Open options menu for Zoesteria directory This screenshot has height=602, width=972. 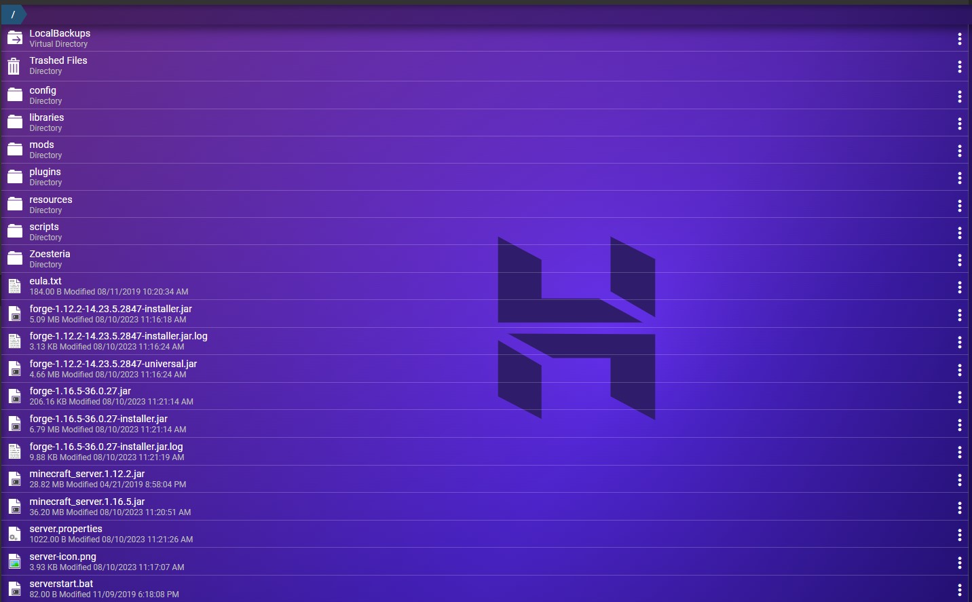coord(959,260)
